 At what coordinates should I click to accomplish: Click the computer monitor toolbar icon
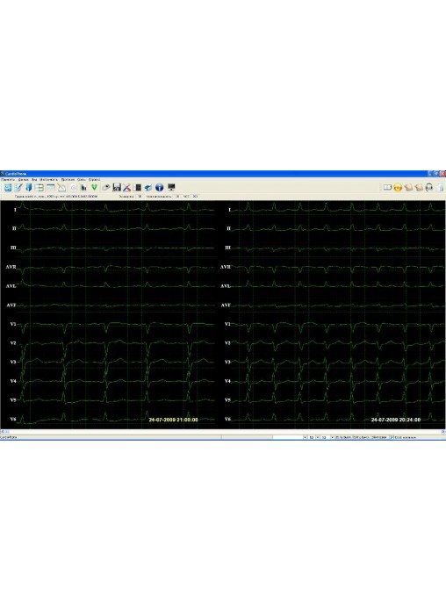171,188
